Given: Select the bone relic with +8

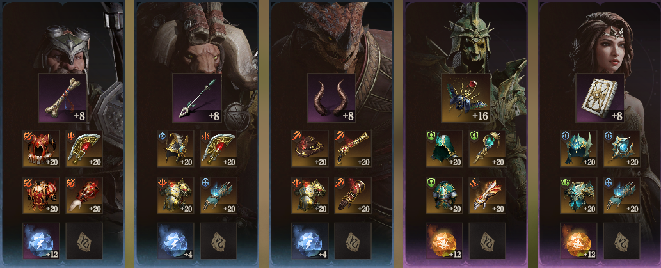Looking at the screenshot, I should coord(63,98).
